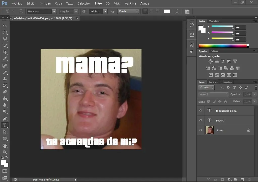The image size is (258, 182).
Task: Select the Horizontal Type tool
Action: (x=5, y=125)
